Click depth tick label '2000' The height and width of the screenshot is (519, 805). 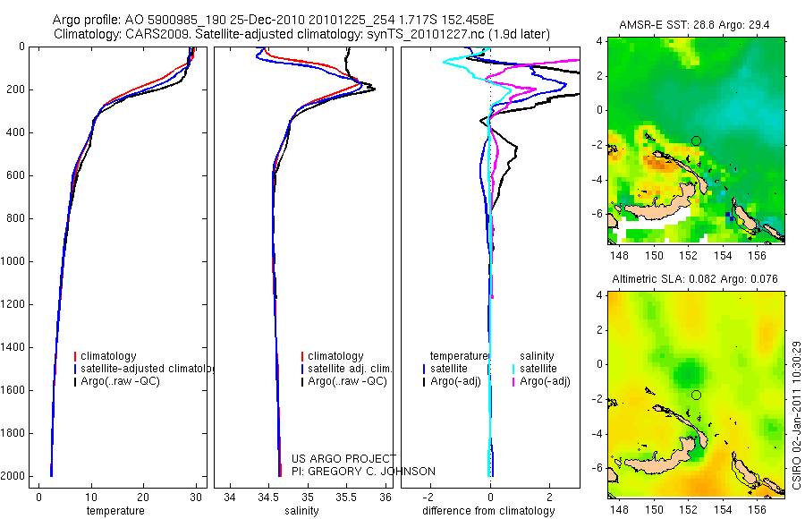(12, 476)
